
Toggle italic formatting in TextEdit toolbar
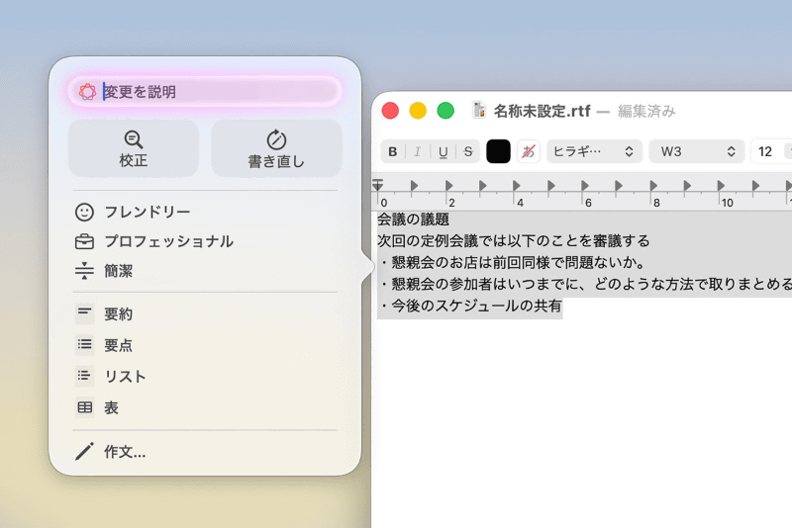tap(418, 152)
